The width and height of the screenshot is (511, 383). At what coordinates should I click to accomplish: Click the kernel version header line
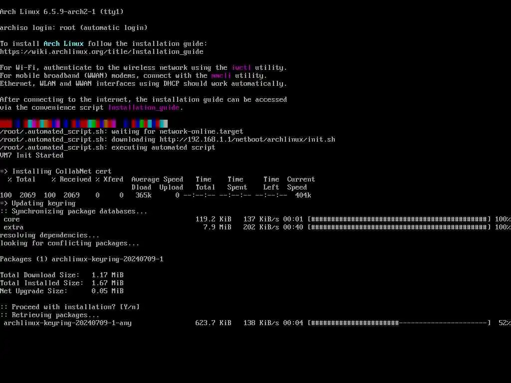(62, 12)
